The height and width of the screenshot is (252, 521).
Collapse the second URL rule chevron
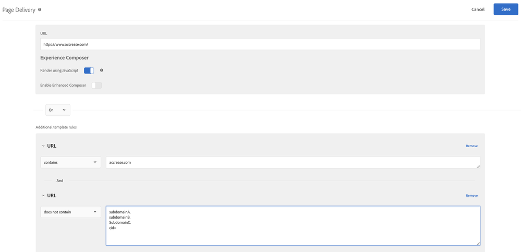click(x=43, y=196)
